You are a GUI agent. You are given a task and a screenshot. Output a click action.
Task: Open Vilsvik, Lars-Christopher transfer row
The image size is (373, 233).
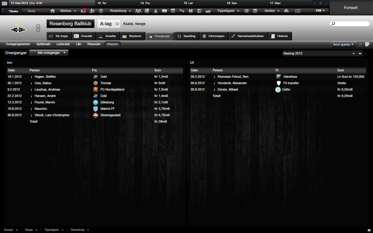click(95, 115)
